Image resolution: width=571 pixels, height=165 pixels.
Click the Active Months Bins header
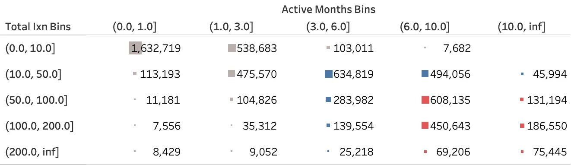(328, 10)
